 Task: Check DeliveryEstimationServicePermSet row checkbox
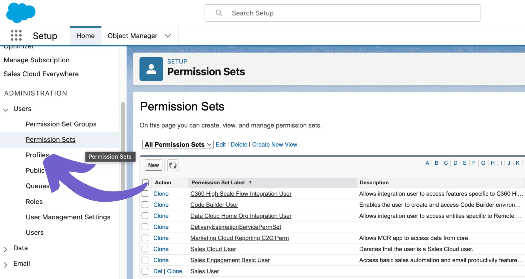point(145,227)
